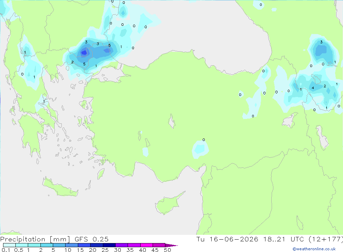Click the '0.5' legend scale label
The height and width of the screenshot is (252, 343).
pos(19,250)
